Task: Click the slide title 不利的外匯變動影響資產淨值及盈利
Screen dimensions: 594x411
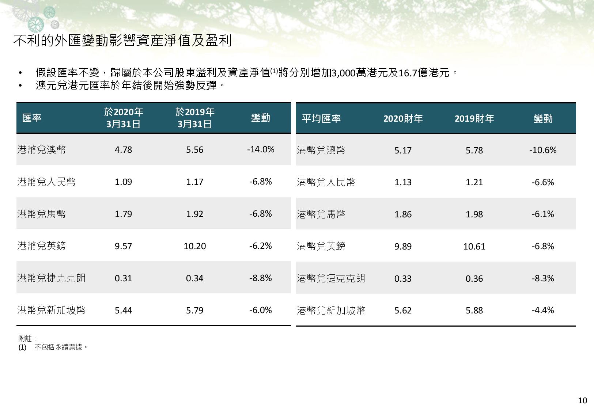Action: point(123,41)
